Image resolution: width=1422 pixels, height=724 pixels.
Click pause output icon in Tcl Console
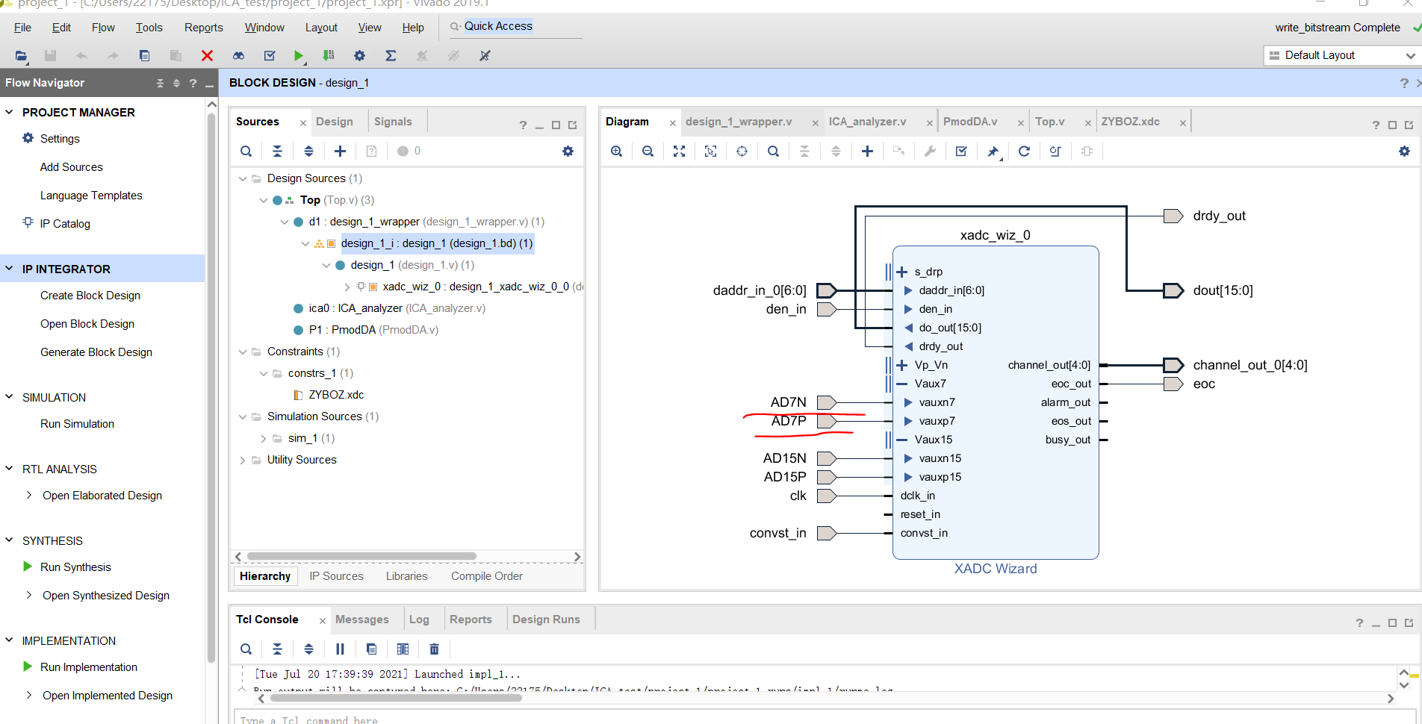340,649
